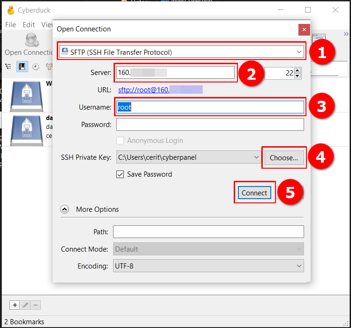351x328 pixels.
Task: Open the Edit menu
Action: click(29, 24)
